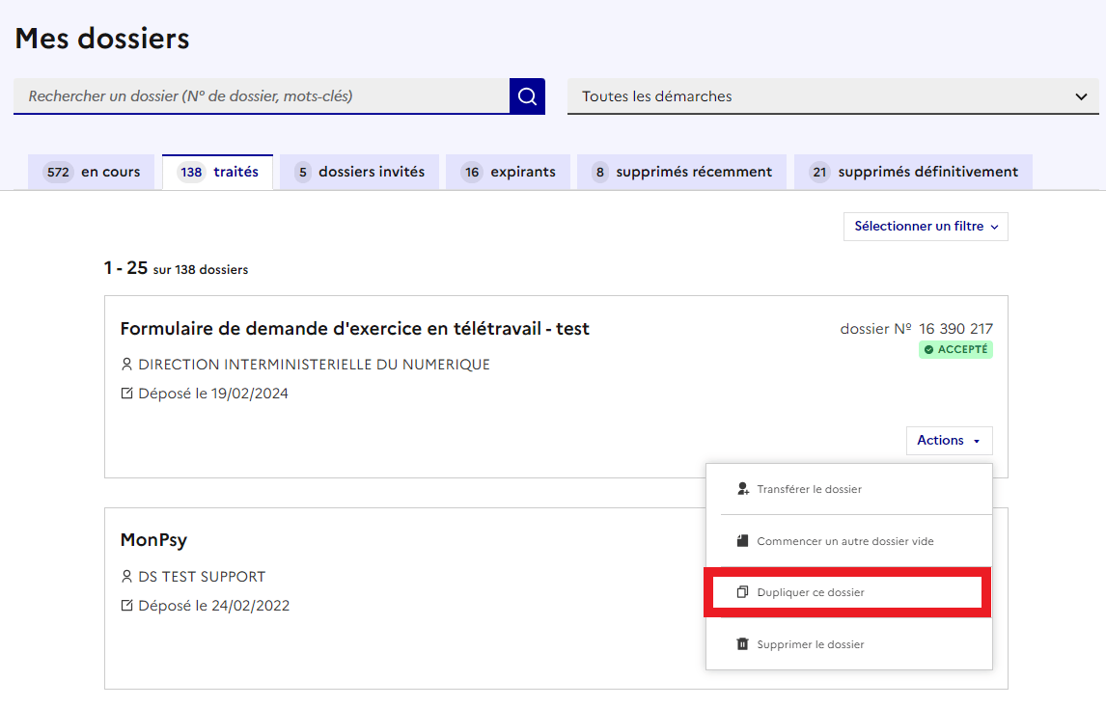Focus the Rechercher un dossier search field
This screenshot has width=1106, height=707.
pos(261,96)
